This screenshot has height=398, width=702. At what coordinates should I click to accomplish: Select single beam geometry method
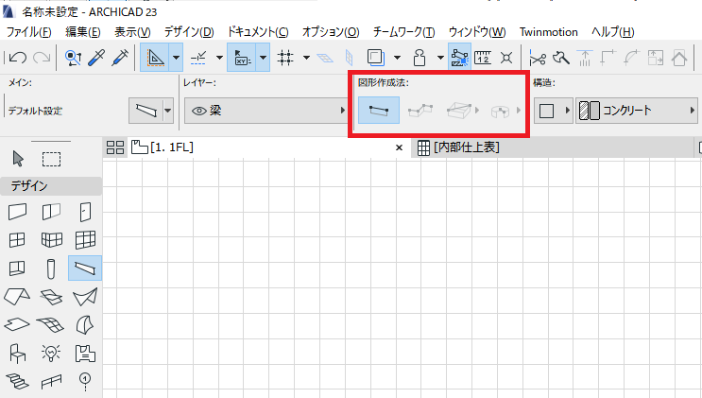pos(379,111)
